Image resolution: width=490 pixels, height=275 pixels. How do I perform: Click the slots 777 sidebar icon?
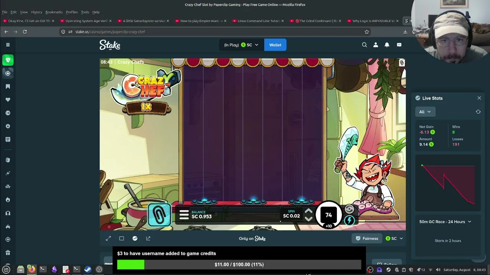coord(8,186)
